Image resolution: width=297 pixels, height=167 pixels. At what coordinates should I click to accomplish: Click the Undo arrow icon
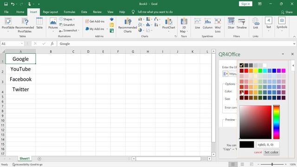point(13,4)
